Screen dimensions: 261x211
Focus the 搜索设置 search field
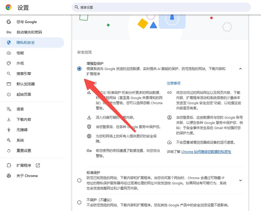(x=161, y=7)
